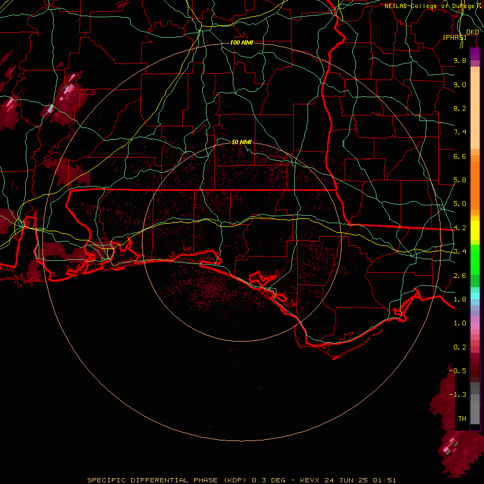484x484 pixels.
Task: Click the 7.4 value on the color scale
Action: pyautogui.click(x=460, y=132)
